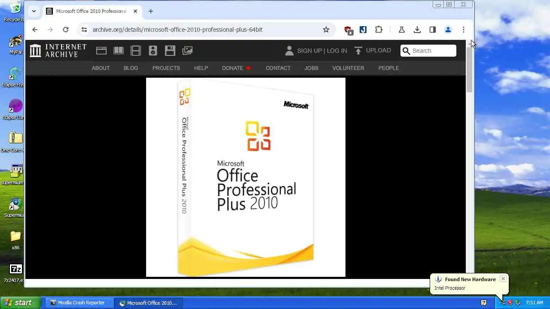
Task: Open the Chrome Labs flask icon
Action: tap(402, 30)
